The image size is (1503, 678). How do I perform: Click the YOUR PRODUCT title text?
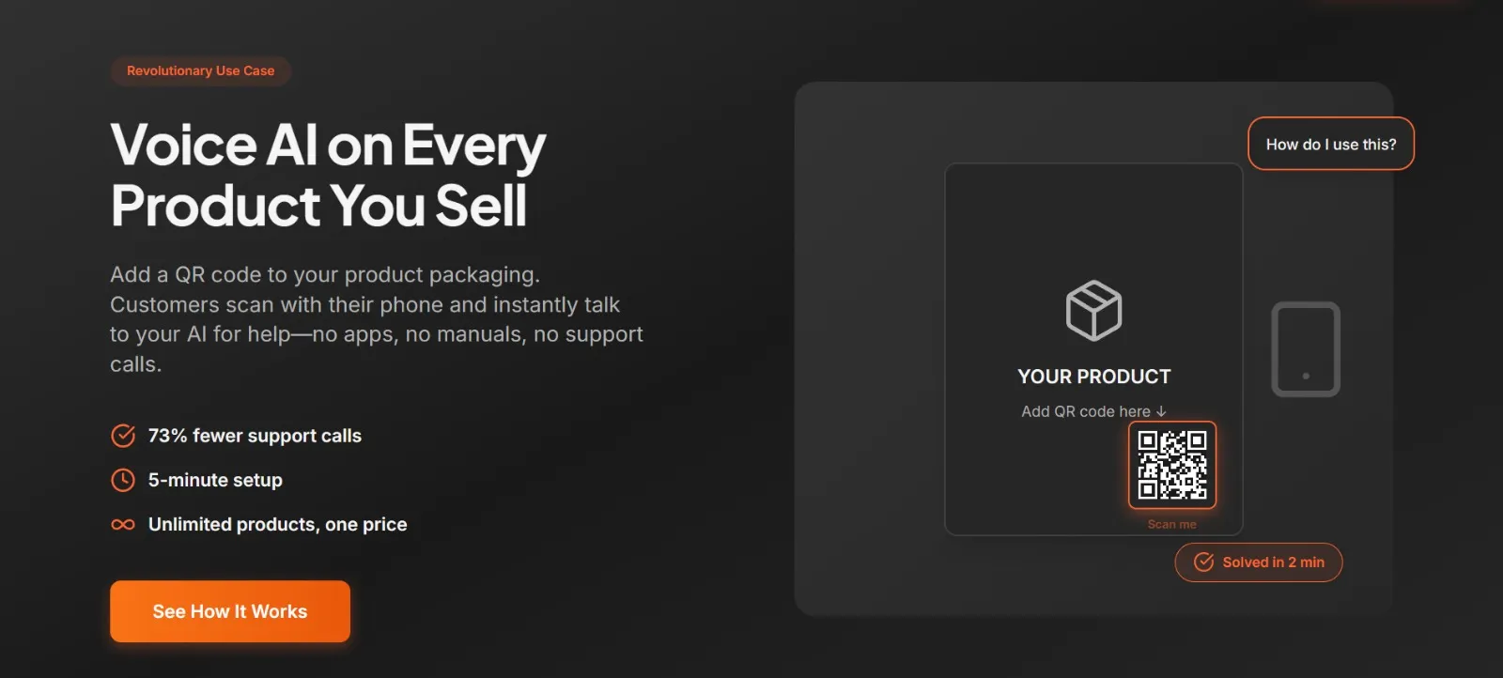point(1094,377)
